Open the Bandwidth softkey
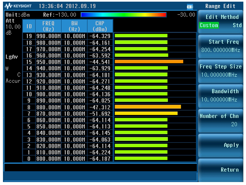This screenshot has width=246, height=185. coord(221,96)
